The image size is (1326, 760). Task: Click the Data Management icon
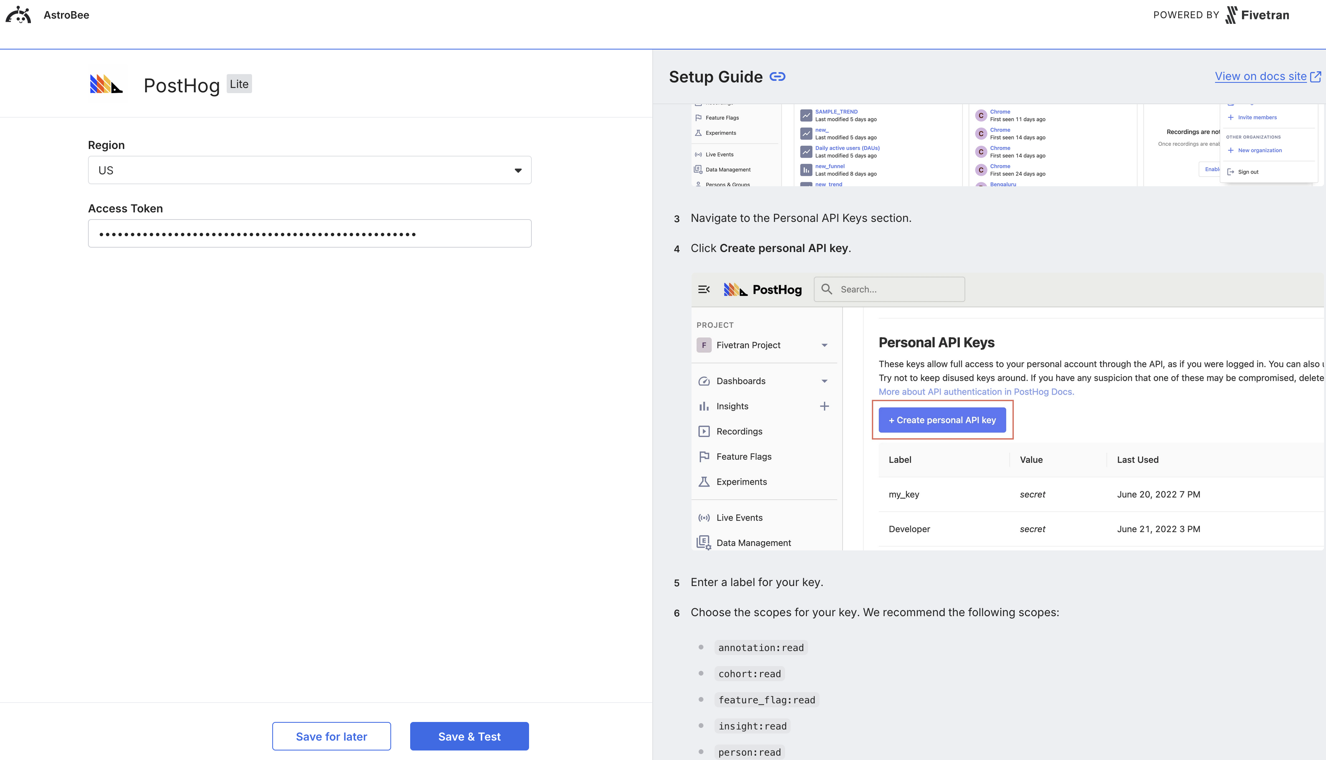[x=704, y=542]
